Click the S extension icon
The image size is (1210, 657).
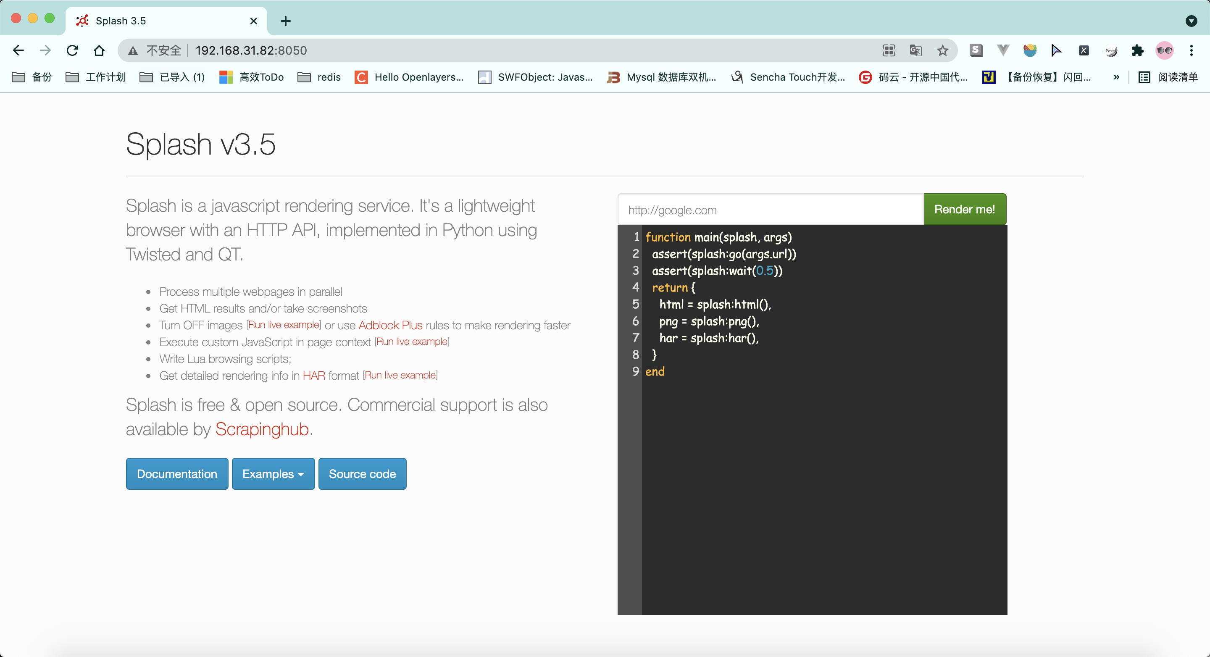pyautogui.click(x=976, y=50)
